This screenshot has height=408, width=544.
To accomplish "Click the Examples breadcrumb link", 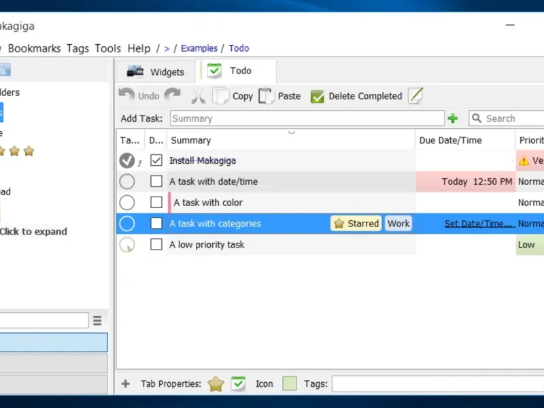I will click(x=199, y=48).
